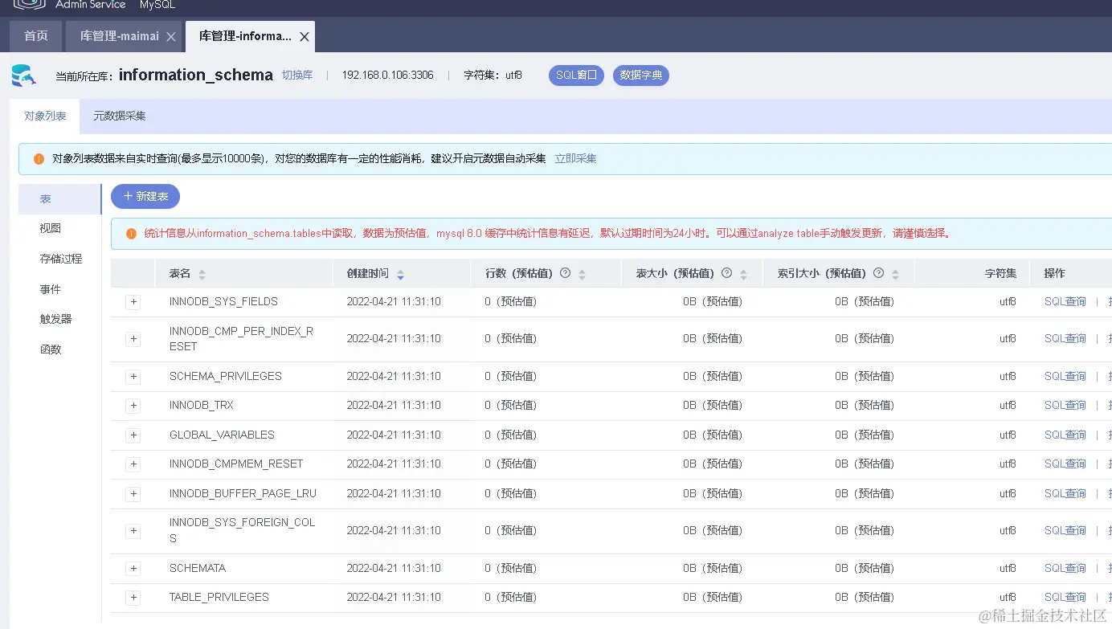Select 表 in the object sidebar
The height and width of the screenshot is (629, 1112).
pos(59,199)
